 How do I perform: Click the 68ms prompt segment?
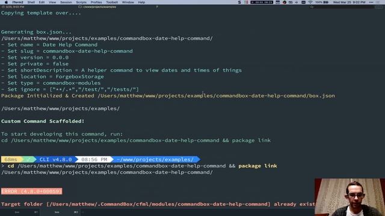tap(11, 160)
